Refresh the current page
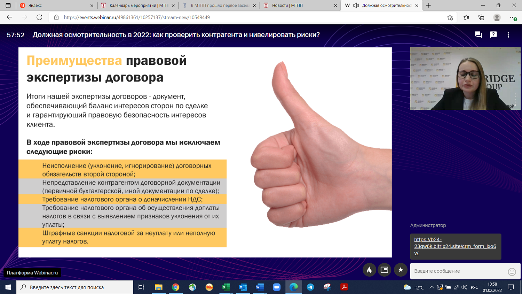Image resolution: width=522 pixels, height=294 pixels. click(39, 17)
